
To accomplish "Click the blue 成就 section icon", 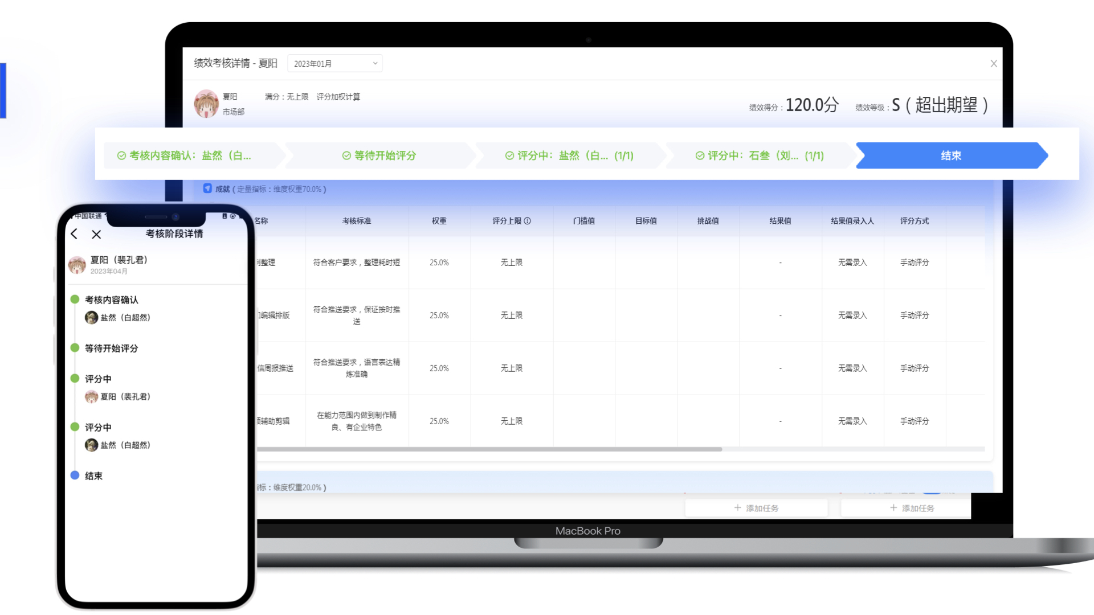I will point(207,188).
